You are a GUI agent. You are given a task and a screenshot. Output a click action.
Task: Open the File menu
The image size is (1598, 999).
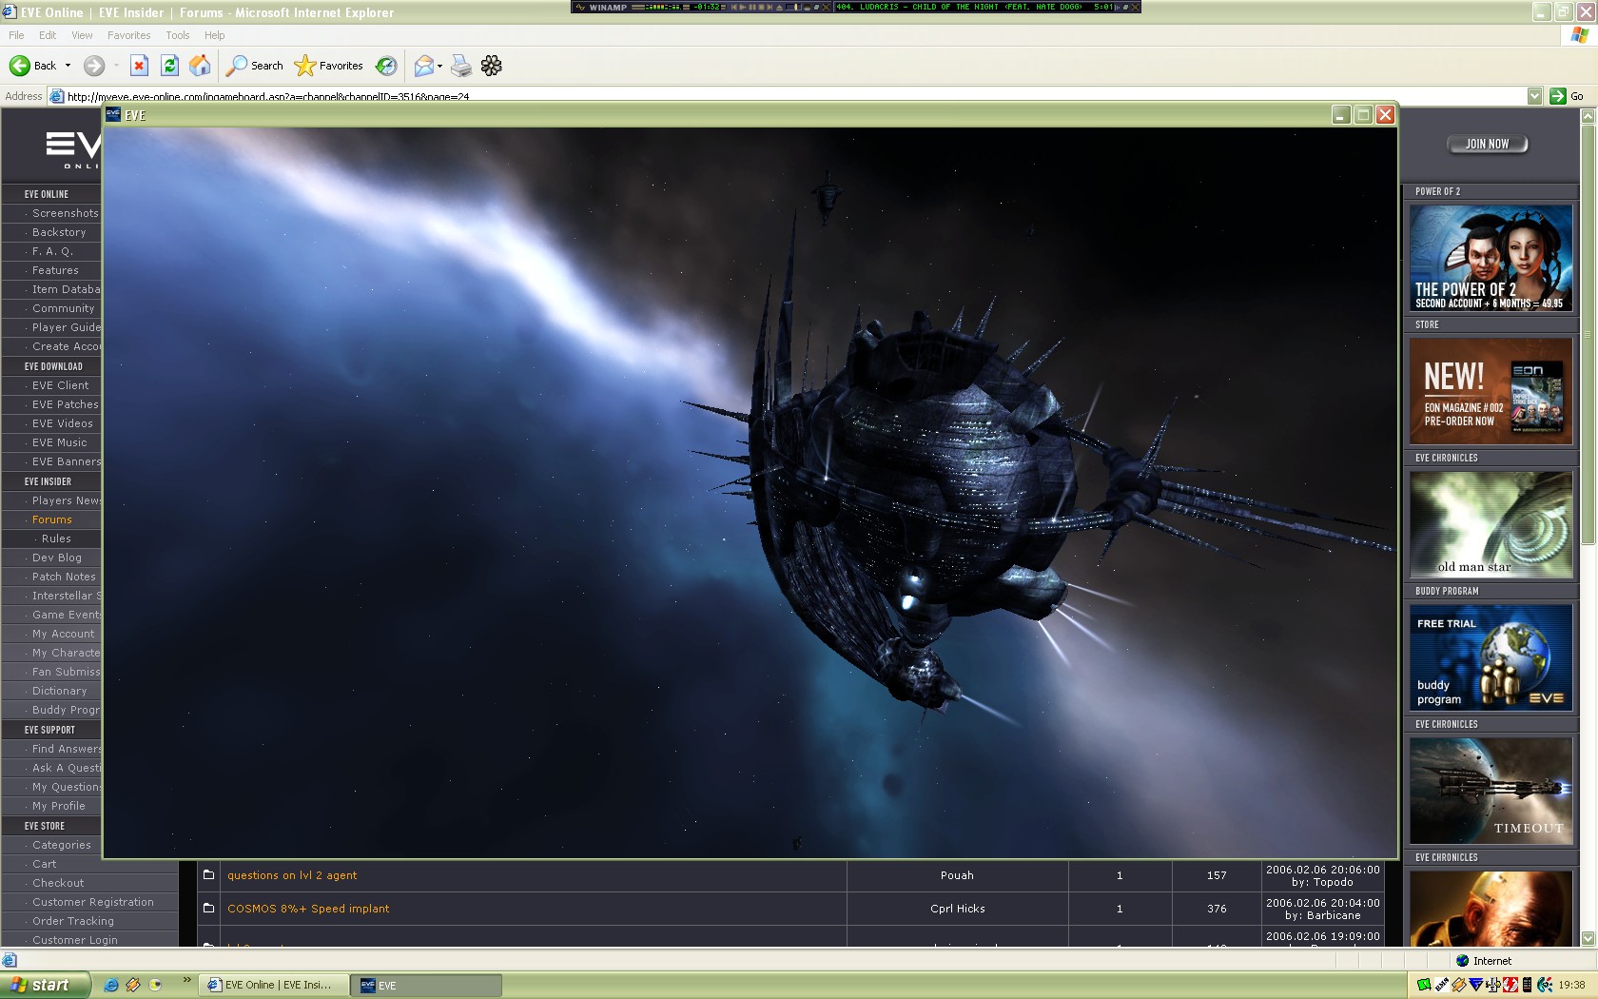(x=16, y=35)
